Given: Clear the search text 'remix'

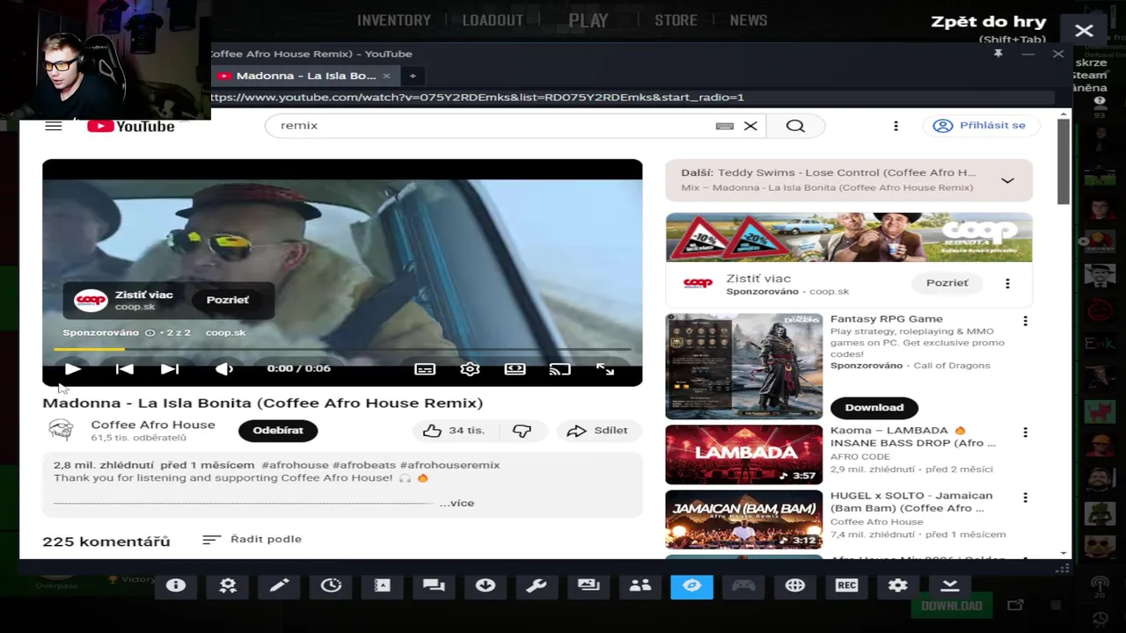Looking at the screenshot, I should click(750, 126).
